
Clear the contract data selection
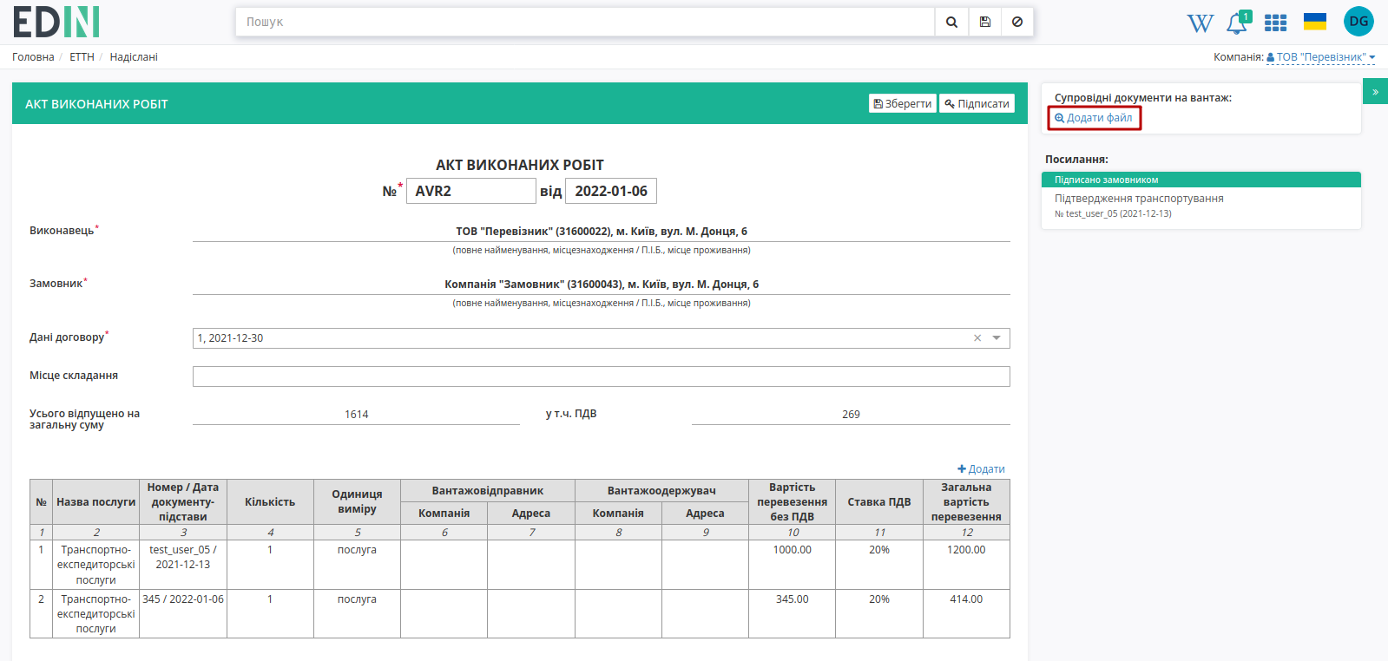point(977,338)
